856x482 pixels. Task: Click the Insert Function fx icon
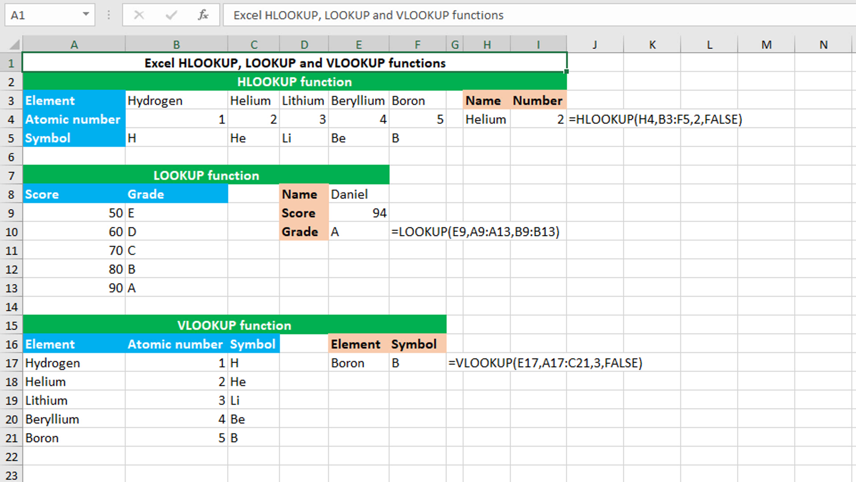(x=203, y=15)
